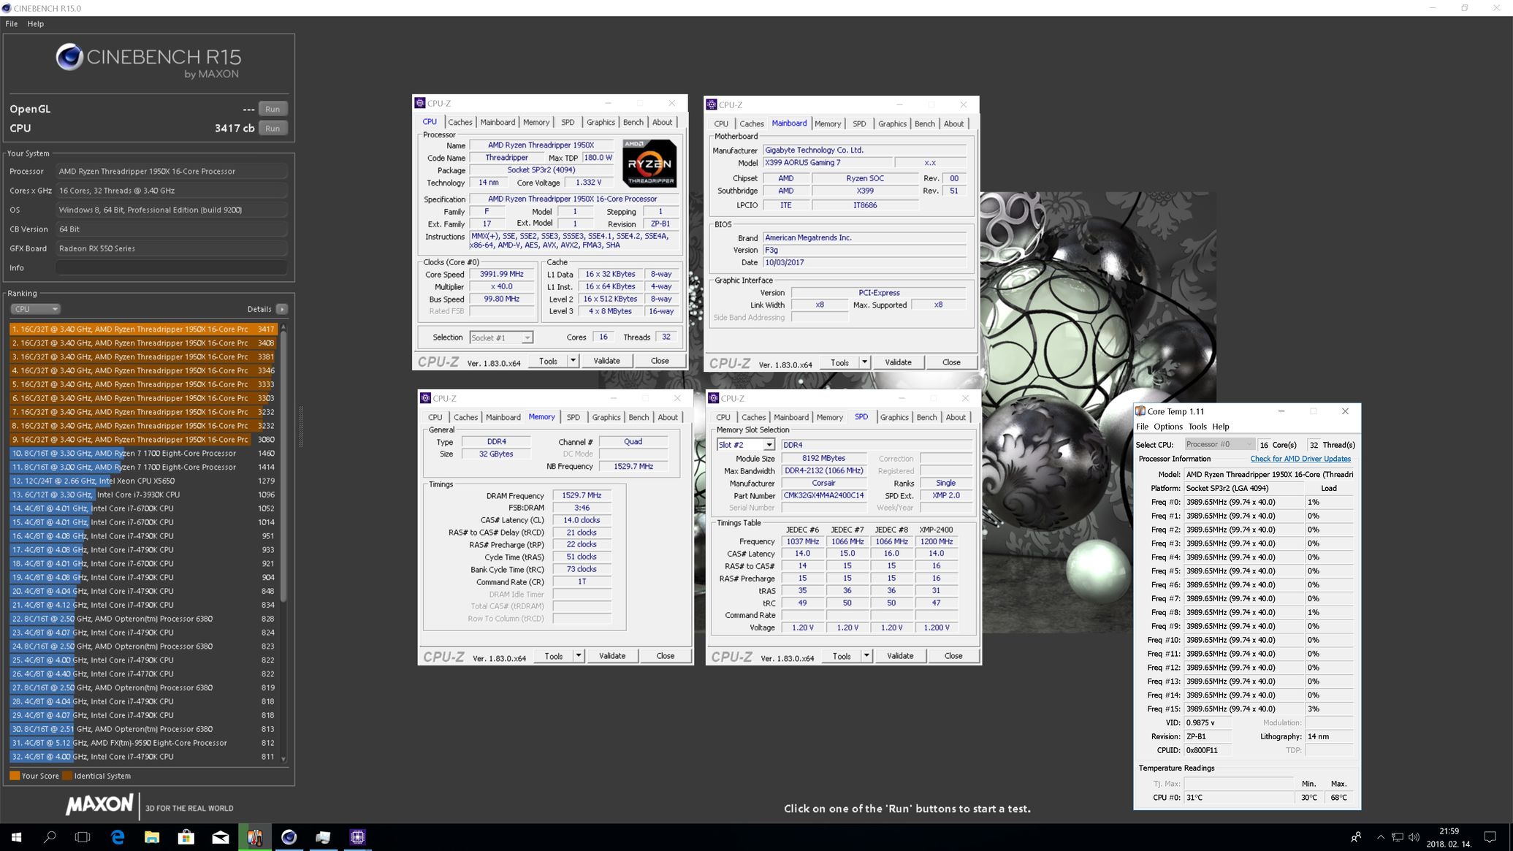Click the Maxon logo at the bottom
The height and width of the screenshot is (851, 1513).
click(x=100, y=805)
